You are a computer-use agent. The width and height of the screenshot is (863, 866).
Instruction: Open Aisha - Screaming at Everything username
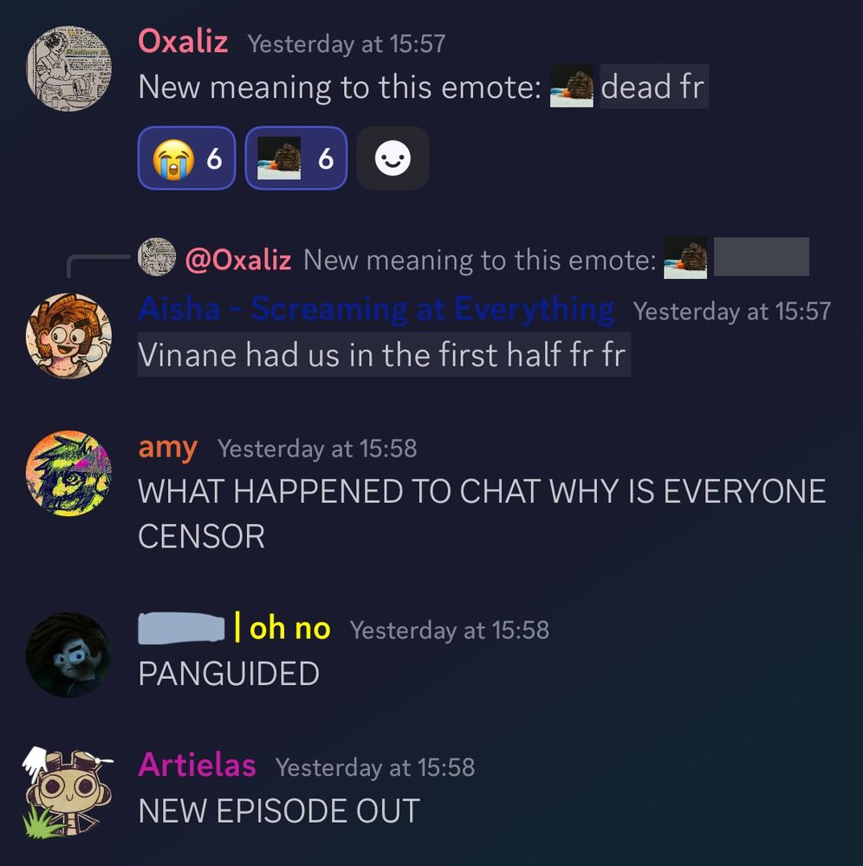click(376, 308)
